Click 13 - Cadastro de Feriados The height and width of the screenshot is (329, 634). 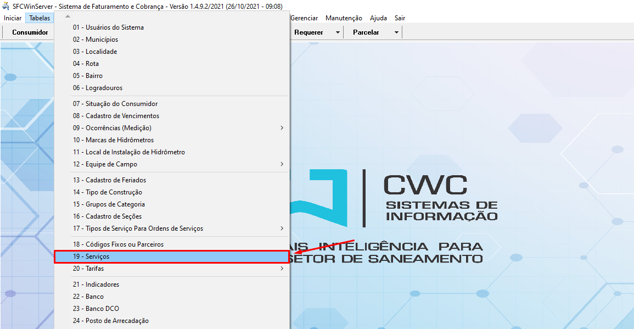[x=109, y=180]
